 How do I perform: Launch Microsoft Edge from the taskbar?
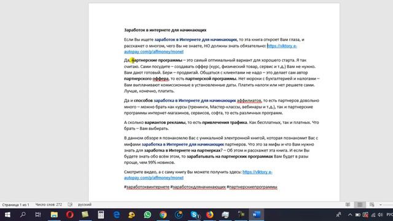pyautogui.click(x=117, y=215)
